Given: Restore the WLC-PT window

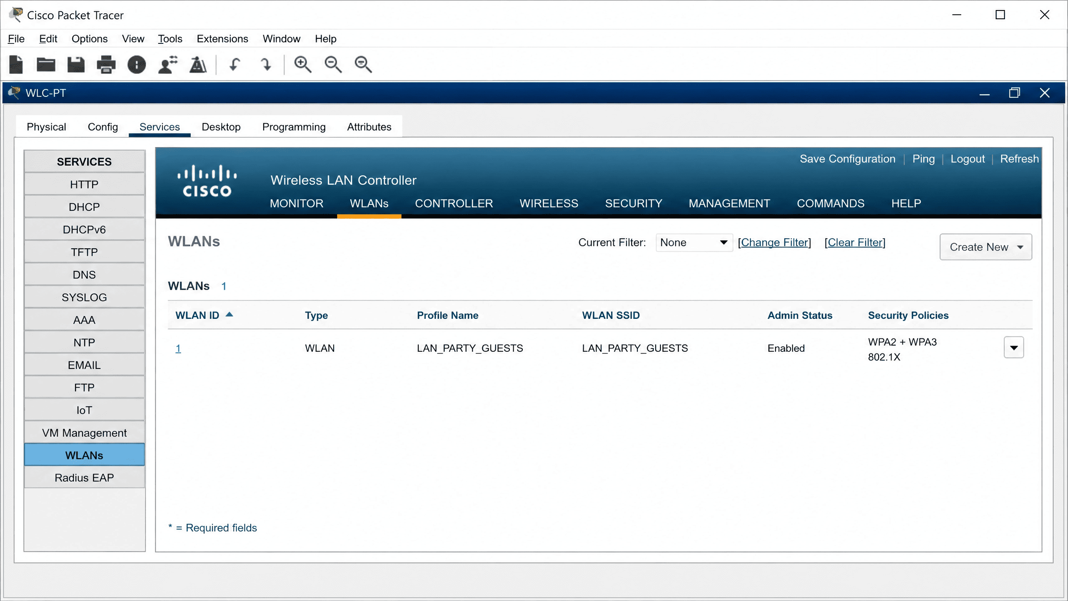Looking at the screenshot, I should coord(1014,93).
